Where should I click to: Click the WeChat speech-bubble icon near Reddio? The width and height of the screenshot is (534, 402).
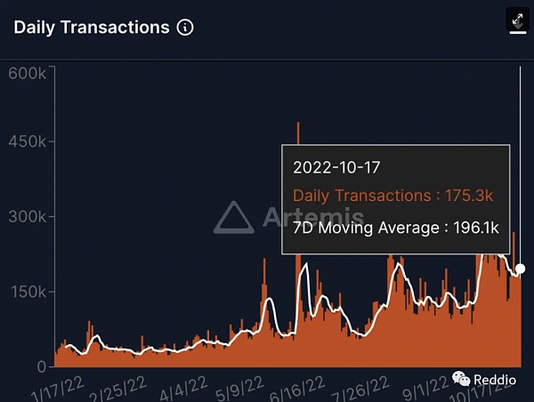[461, 379]
